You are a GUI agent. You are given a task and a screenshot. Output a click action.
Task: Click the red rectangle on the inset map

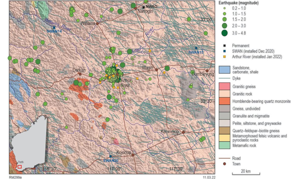(19, 166)
